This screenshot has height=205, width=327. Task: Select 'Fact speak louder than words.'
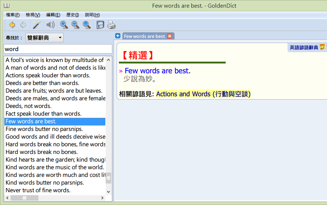55,114
